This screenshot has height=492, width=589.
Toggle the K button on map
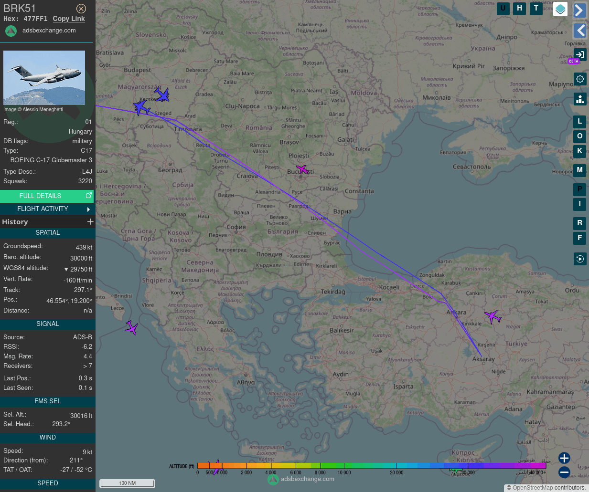579,151
